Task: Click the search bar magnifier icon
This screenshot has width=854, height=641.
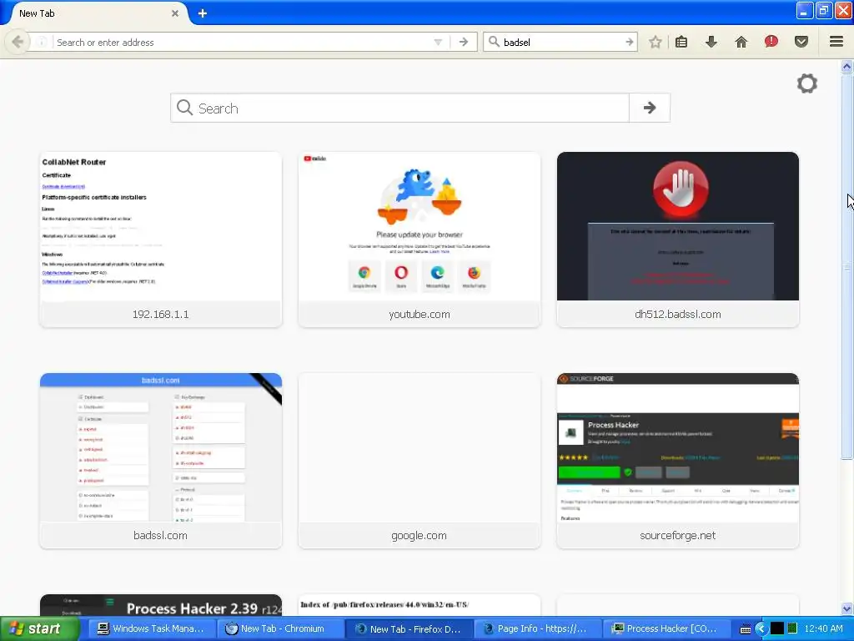Action: (494, 42)
